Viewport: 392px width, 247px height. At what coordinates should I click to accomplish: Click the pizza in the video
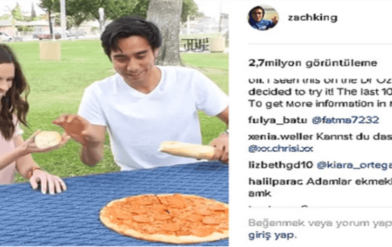pyautogui.click(x=164, y=218)
